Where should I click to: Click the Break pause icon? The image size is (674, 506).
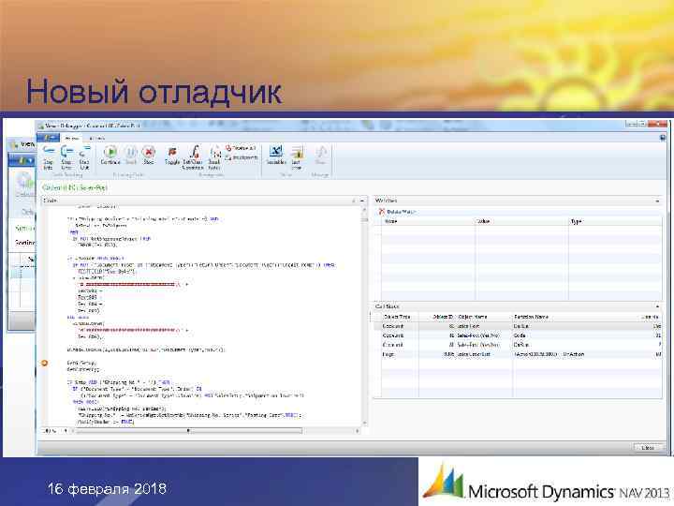(x=131, y=156)
